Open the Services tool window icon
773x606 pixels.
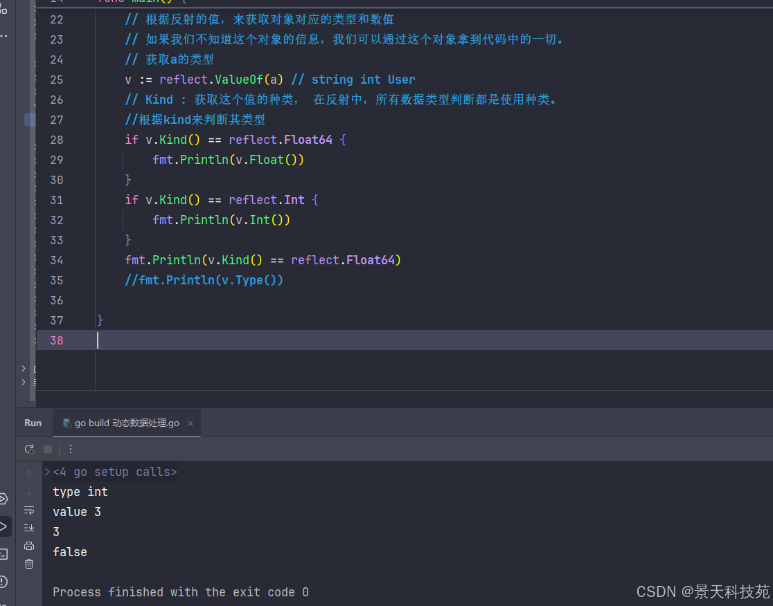click(x=3, y=499)
